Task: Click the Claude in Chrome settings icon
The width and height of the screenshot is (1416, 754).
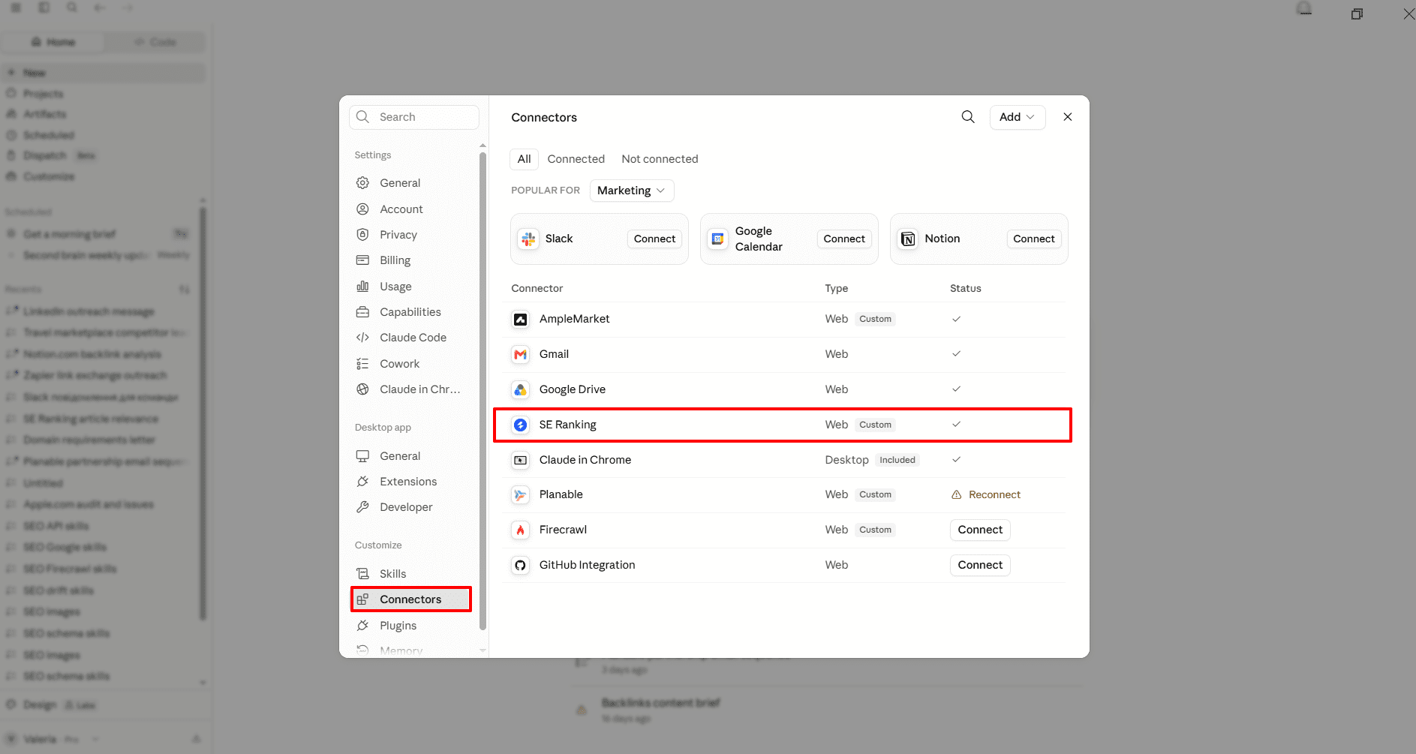Action: pos(362,389)
